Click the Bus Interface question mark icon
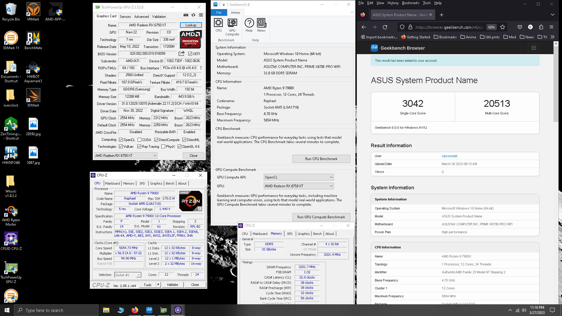This screenshot has height=316, width=562. [201, 68]
